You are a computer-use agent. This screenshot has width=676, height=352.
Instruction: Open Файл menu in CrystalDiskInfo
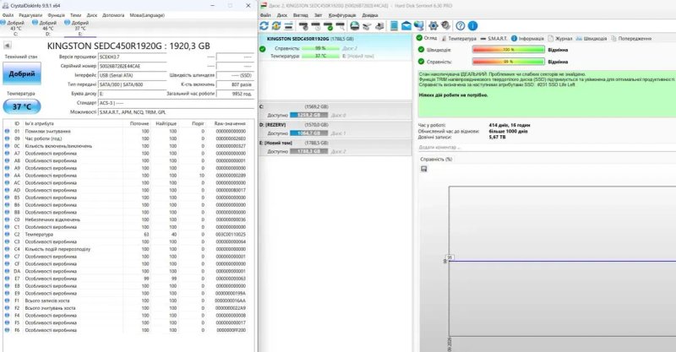[8, 15]
